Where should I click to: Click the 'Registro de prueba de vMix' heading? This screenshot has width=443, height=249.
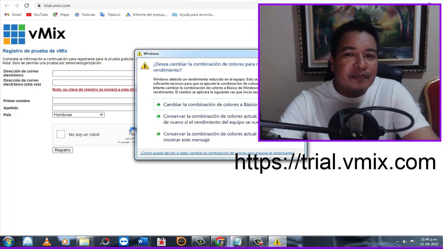click(35, 51)
